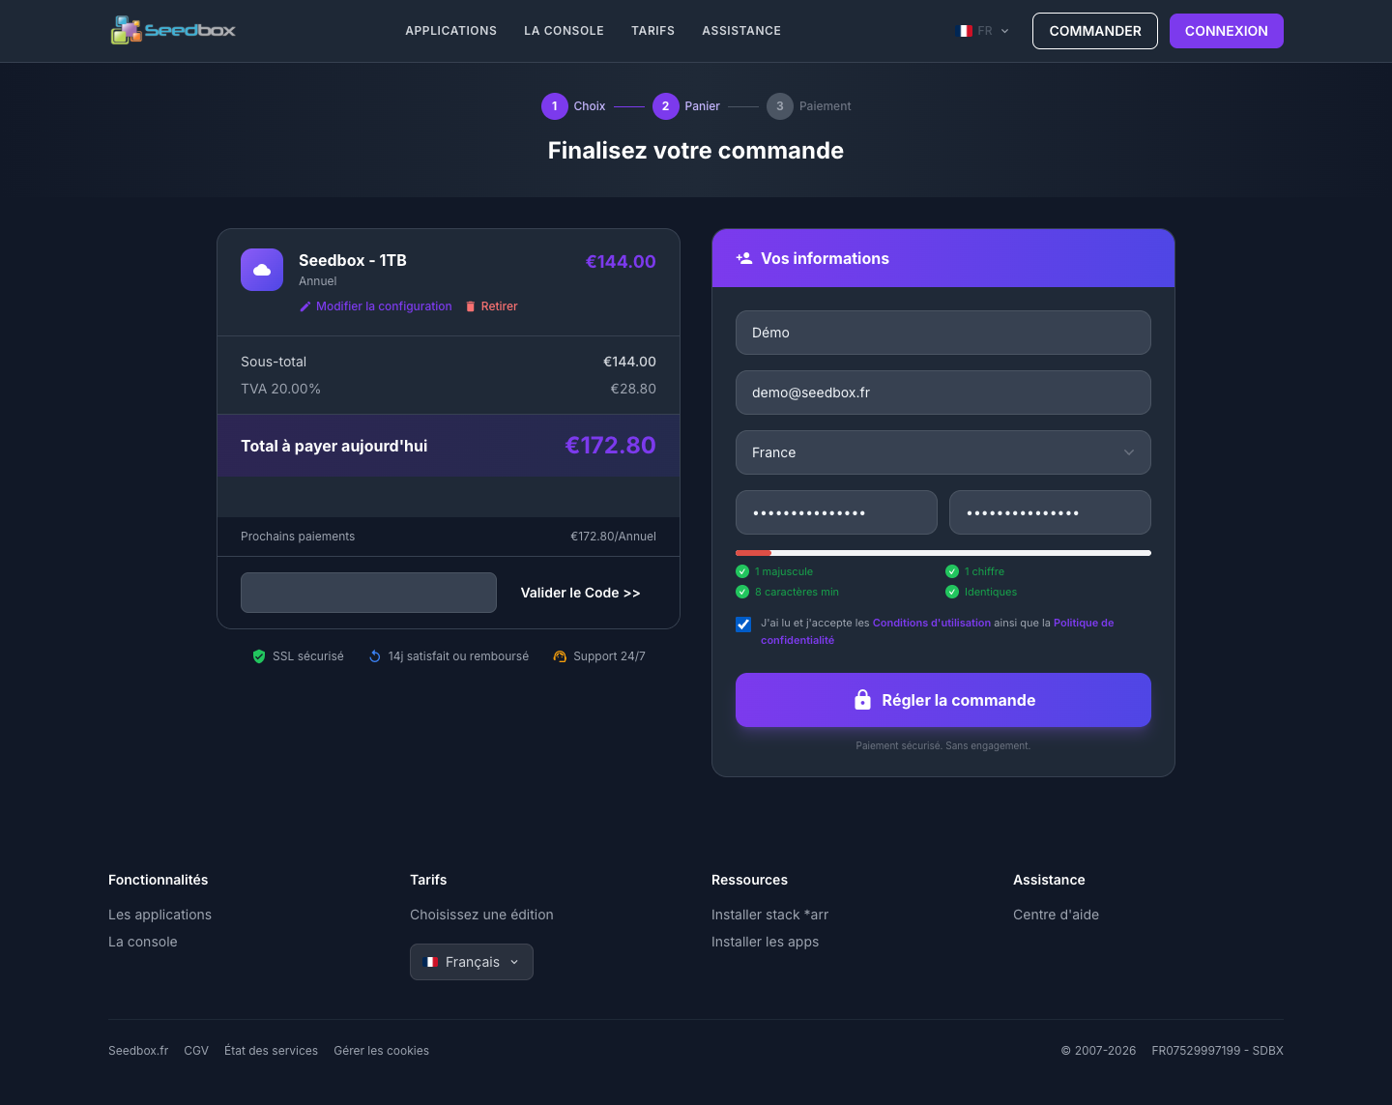Screen dimensions: 1392x1105
Task: Click the €28.80 tax amount
Action: (x=633, y=389)
